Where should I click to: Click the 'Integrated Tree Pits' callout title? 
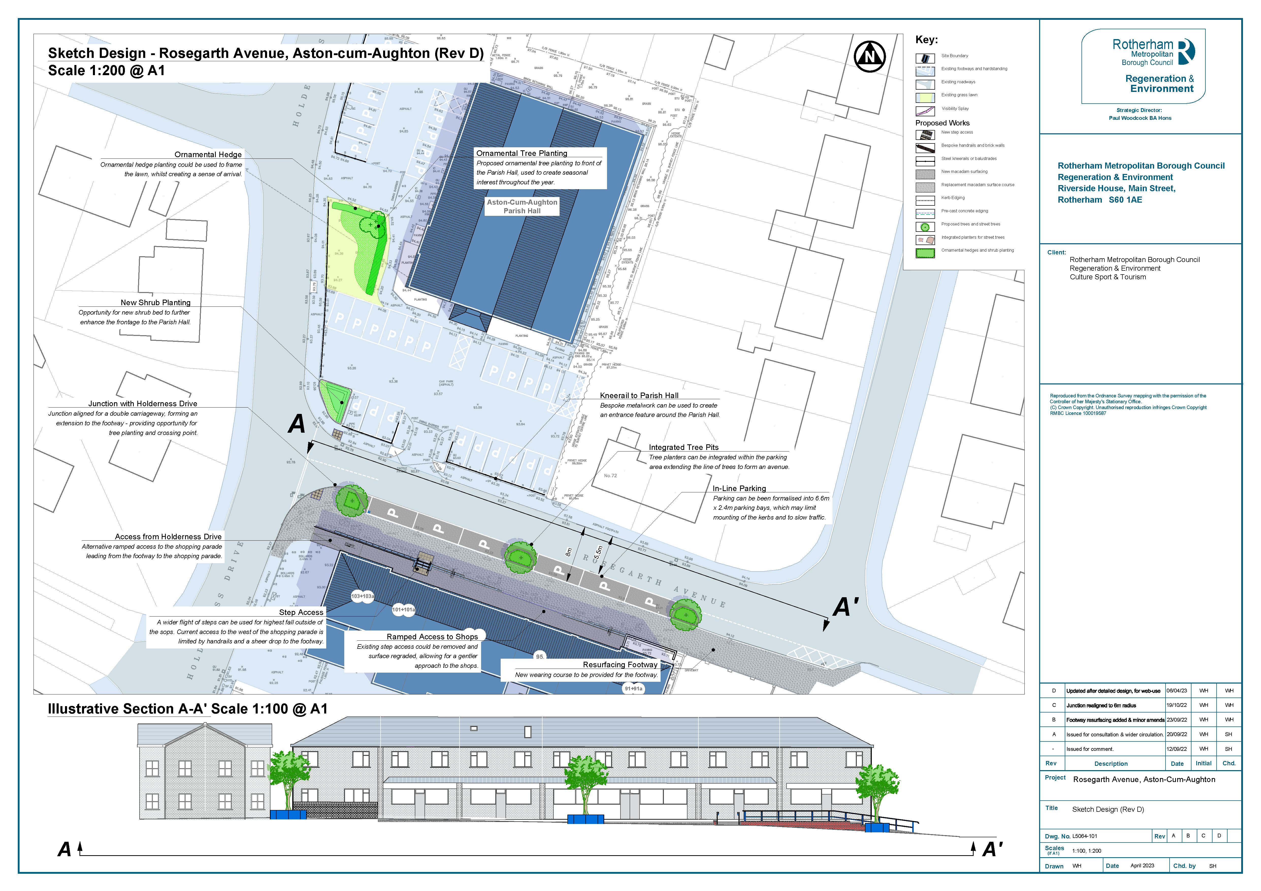tap(683, 447)
